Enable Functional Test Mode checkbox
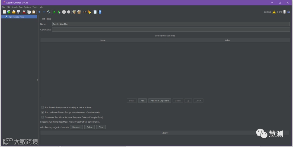The image size is (293, 147). point(42,117)
